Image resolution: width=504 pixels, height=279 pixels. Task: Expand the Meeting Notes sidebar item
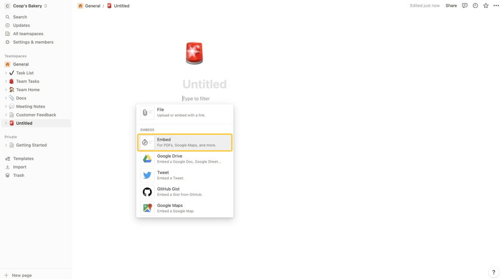coord(6,107)
